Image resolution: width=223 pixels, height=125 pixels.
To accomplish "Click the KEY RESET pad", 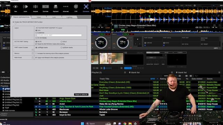I will click(205, 44).
